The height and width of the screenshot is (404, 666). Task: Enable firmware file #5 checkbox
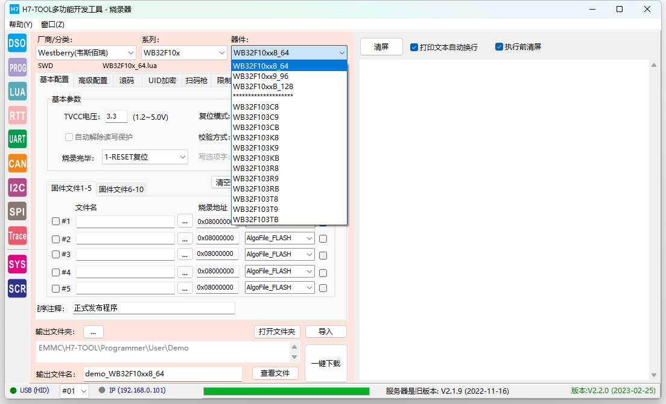[x=55, y=288]
